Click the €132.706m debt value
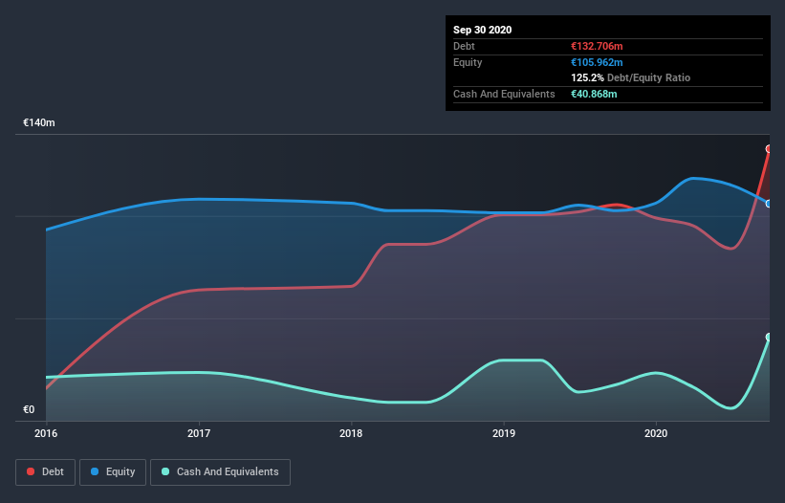The width and height of the screenshot is (785, 503). [x=597, y=46]
